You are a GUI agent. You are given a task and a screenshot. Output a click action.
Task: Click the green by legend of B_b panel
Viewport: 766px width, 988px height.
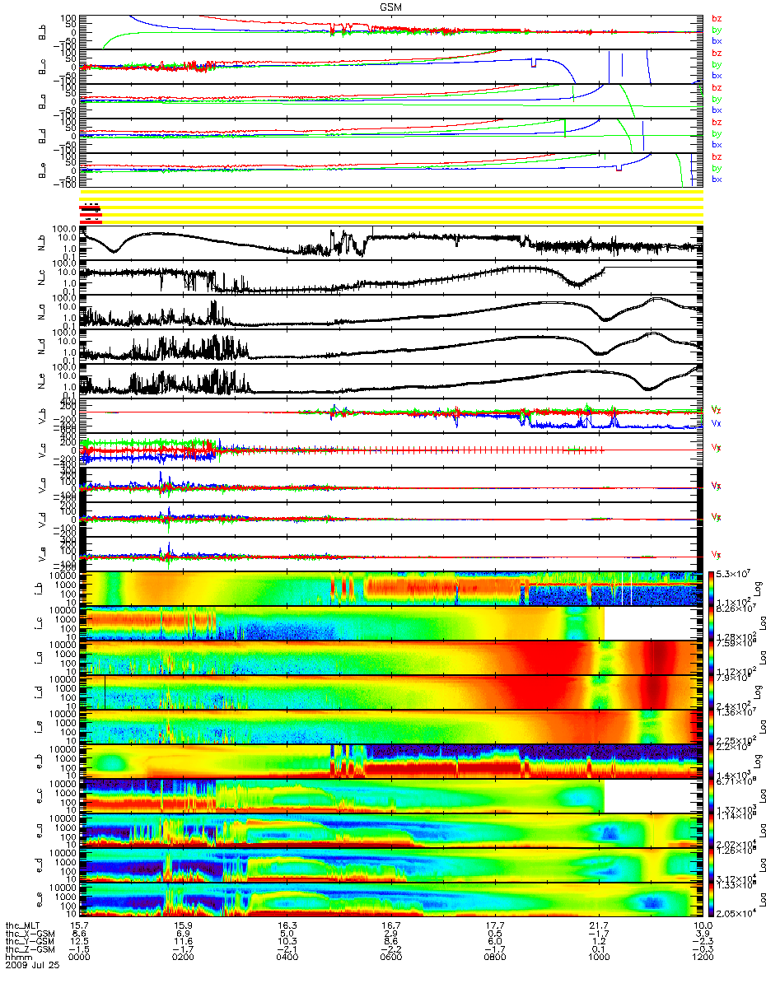pos(717,30)
